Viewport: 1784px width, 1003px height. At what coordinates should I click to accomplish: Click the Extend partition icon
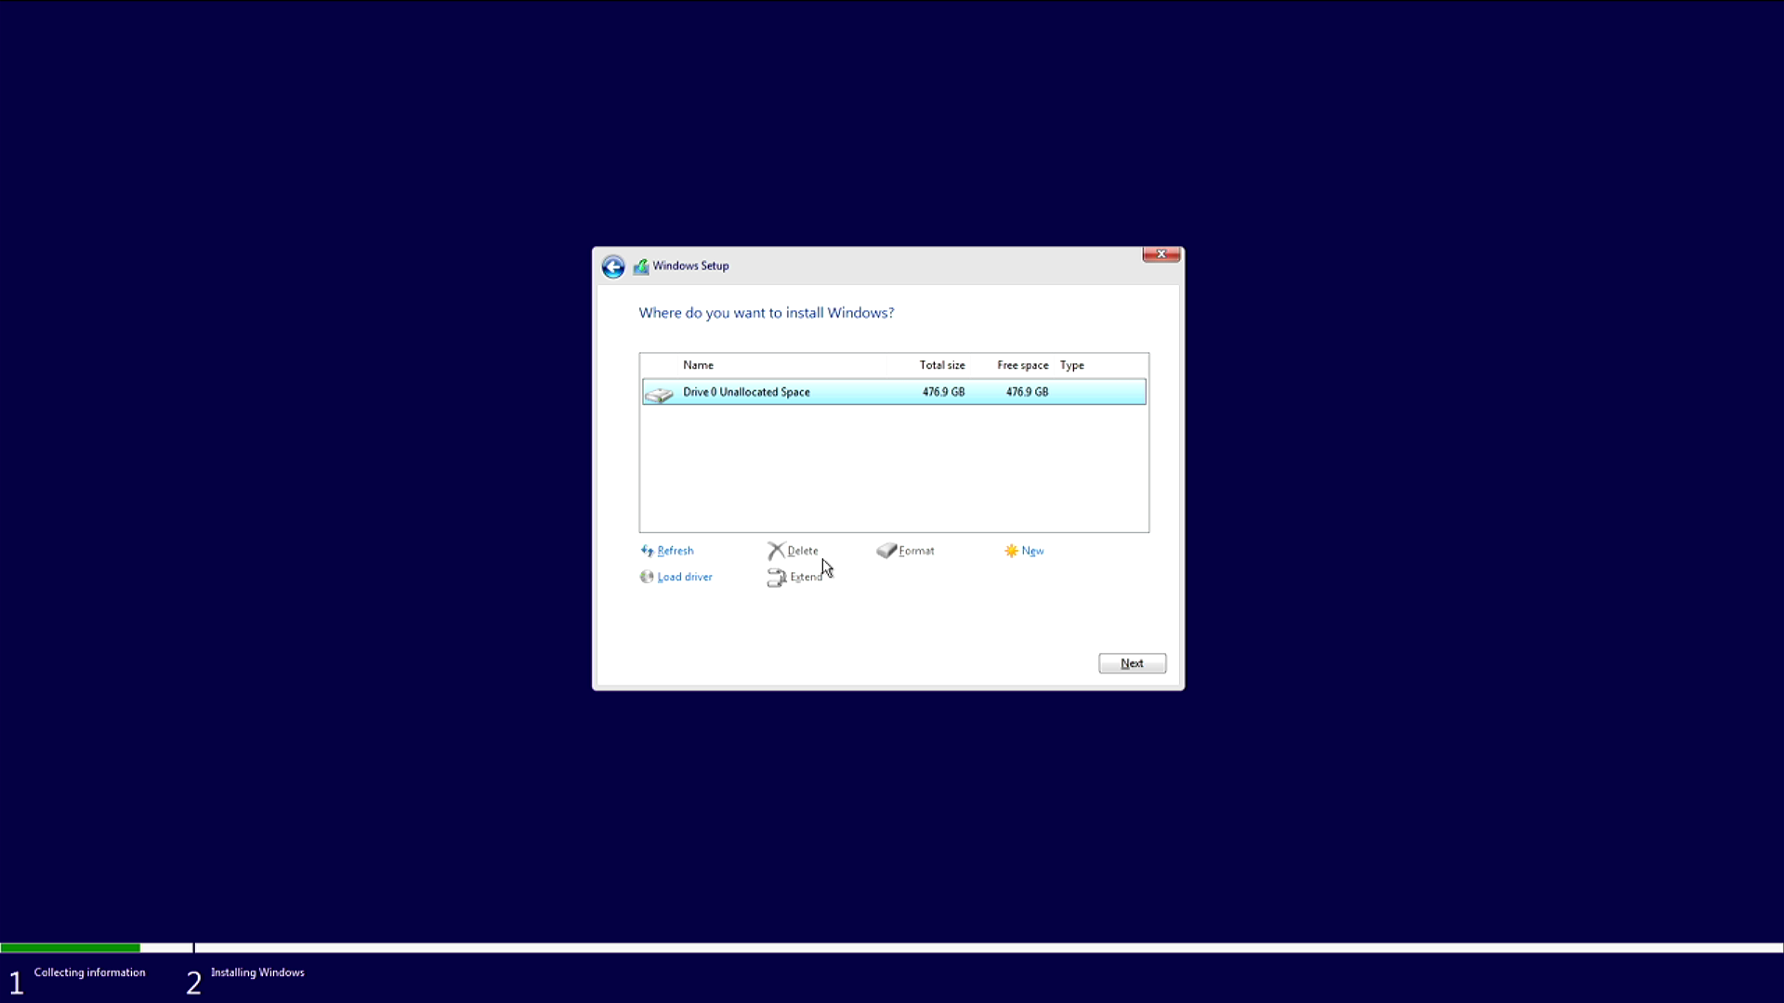pyautogui.click(x=776, y=578)
